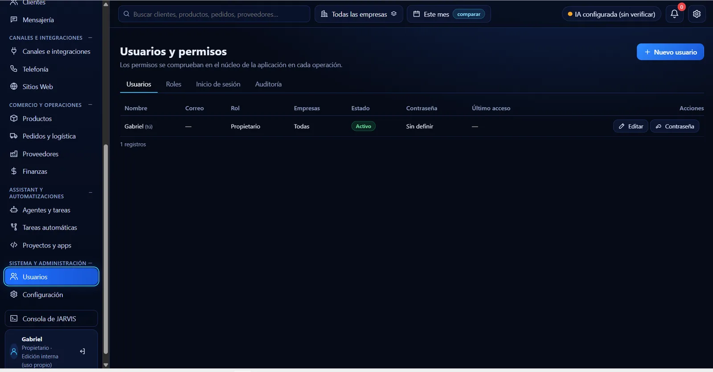Click the Sin definir password cell
The width and height of the screenshot is (713, 372).
pyautogui.click(x=419, y=126)
